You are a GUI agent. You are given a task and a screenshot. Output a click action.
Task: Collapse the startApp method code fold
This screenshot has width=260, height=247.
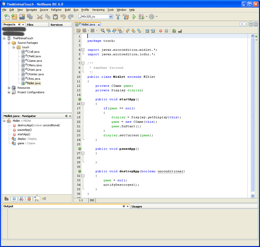83,104
